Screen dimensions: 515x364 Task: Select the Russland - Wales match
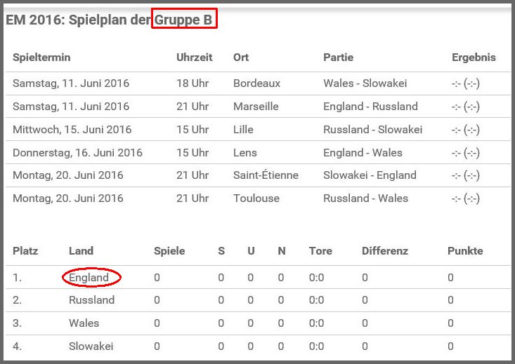pos(365,198)
